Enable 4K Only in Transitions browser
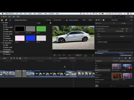Screen dimensions: 134x100 pos(116,61)
